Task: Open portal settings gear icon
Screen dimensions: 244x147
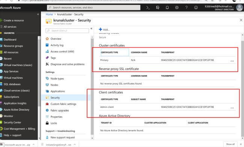Action: tap(177, 7)
